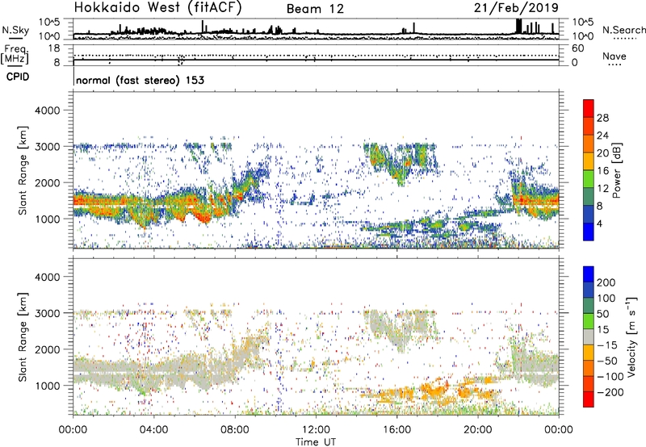Click the 'Hokkaido West (fitACF)' title
This screenshot has width=646, height=447.
(157, 7)
